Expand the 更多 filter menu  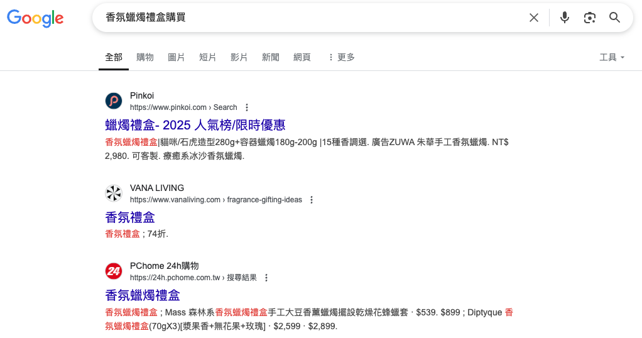[342, 57]
